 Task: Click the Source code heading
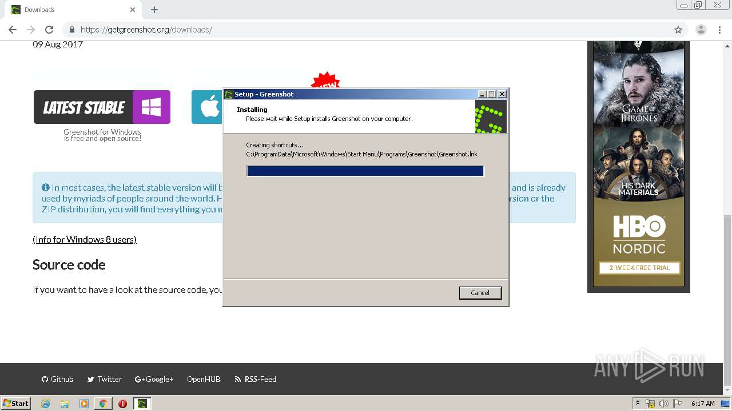pos(69,265)
